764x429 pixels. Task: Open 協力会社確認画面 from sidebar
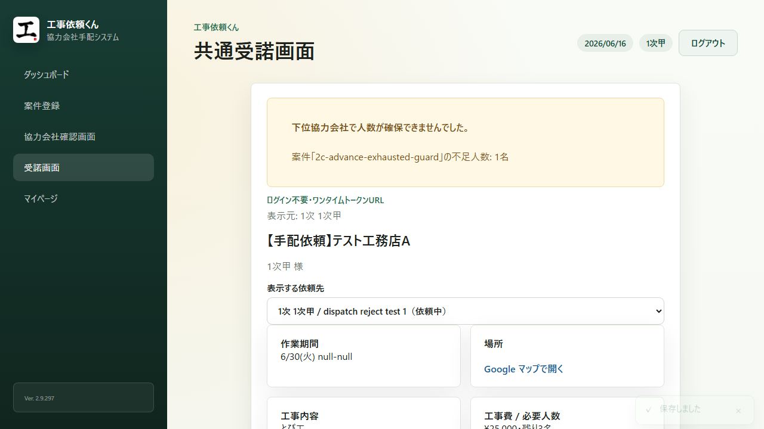coord(84,136)
